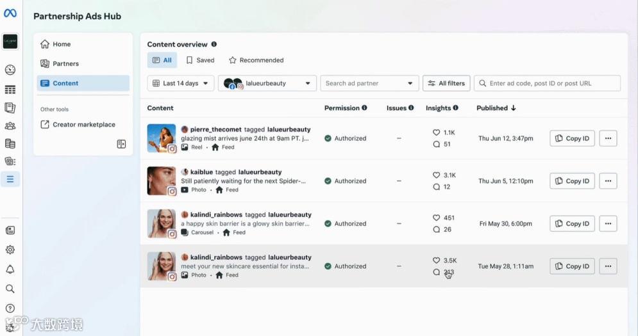
Task: Open the help question mark icon
Action: [10, 308]
